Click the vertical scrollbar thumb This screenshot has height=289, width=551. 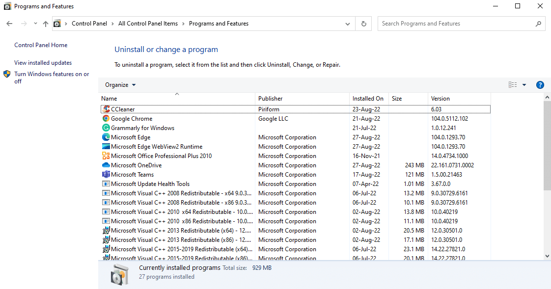tap(547, 146)
